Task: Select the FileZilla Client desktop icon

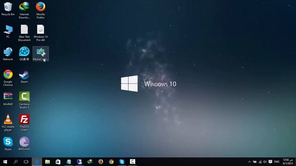Action: pos(24,123)
